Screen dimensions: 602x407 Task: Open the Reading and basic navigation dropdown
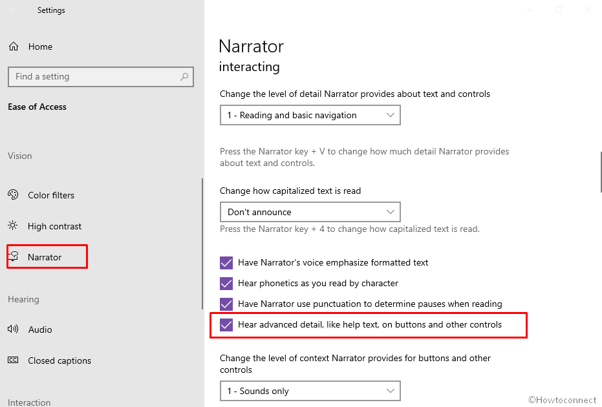tap(310, 115)
